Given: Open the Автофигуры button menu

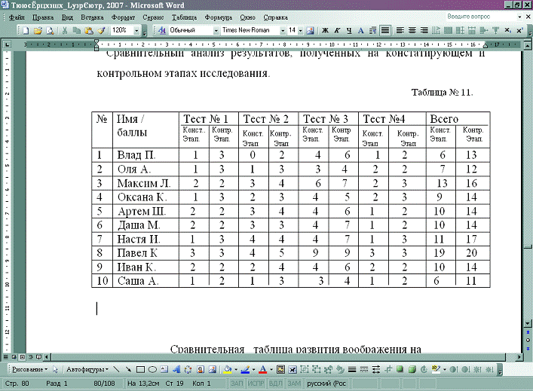Looking at the screenshot, I should coord(86,370).
